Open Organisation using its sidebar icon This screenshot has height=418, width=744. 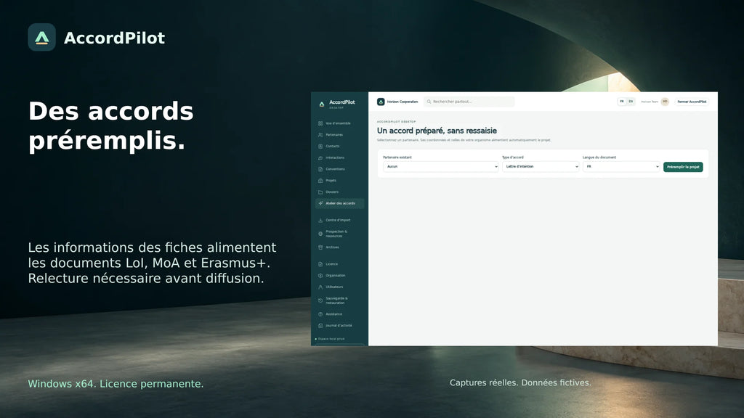click(x=320, y=275)
